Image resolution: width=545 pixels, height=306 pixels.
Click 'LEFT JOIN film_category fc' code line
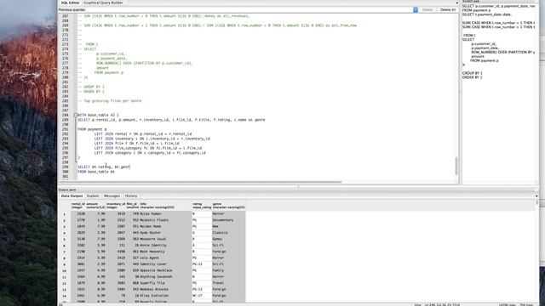click(148, 148)
